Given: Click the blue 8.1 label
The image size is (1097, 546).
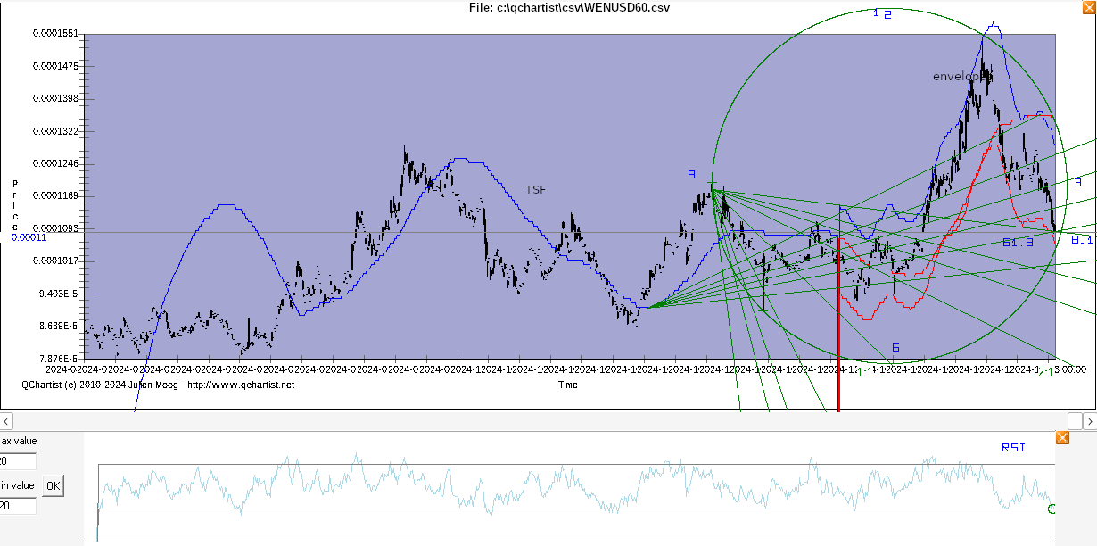Looking at the screenshot, I should tap(1082, 240).
